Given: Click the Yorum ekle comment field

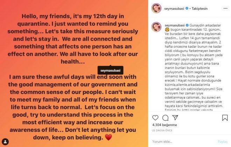Looking at the screenshot, I should (x=182, y=142).
